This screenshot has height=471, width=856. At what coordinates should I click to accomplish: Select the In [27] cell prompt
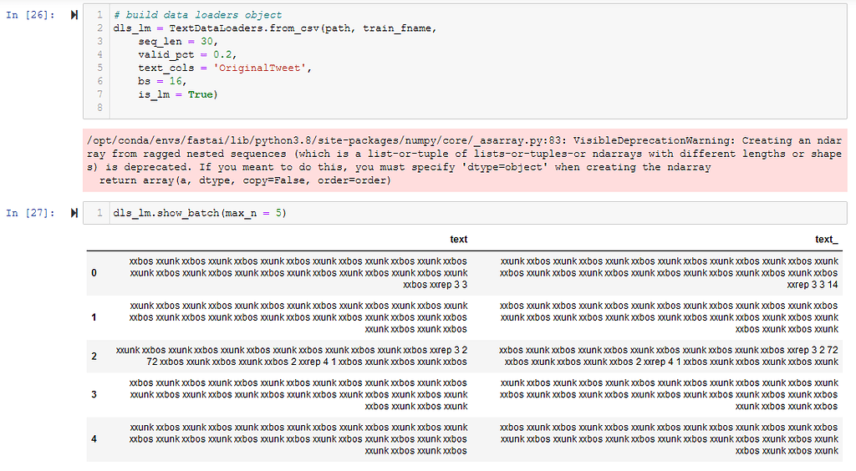pos(28,213)
